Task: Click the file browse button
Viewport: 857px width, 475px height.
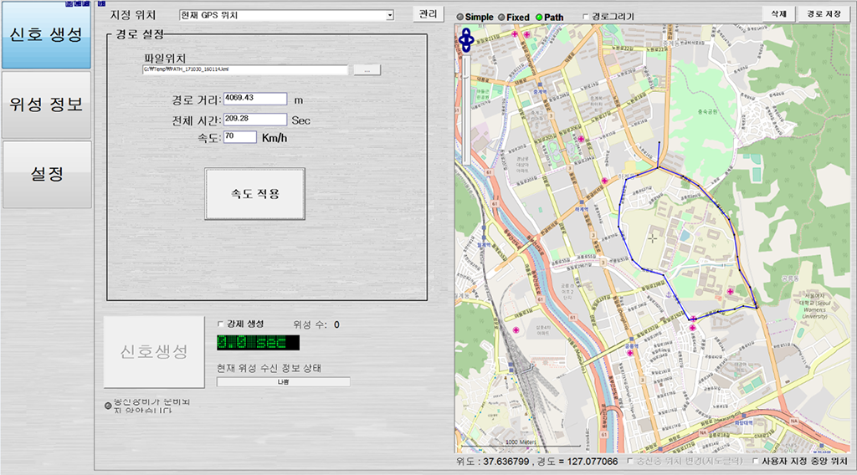Action: [x=367, y=70]
